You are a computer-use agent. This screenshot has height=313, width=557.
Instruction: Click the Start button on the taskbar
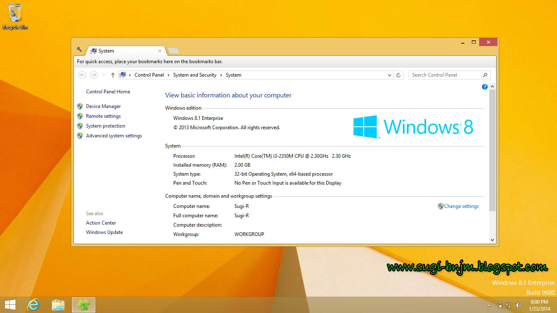pyautogui.click(x=9, y=304)
